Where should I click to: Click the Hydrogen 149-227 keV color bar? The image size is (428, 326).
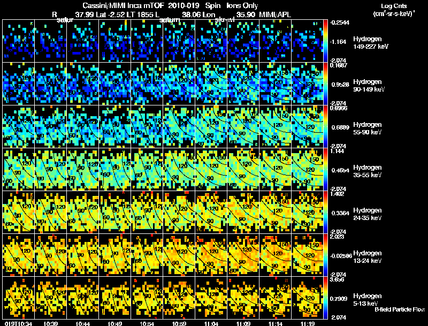point(325,41)
